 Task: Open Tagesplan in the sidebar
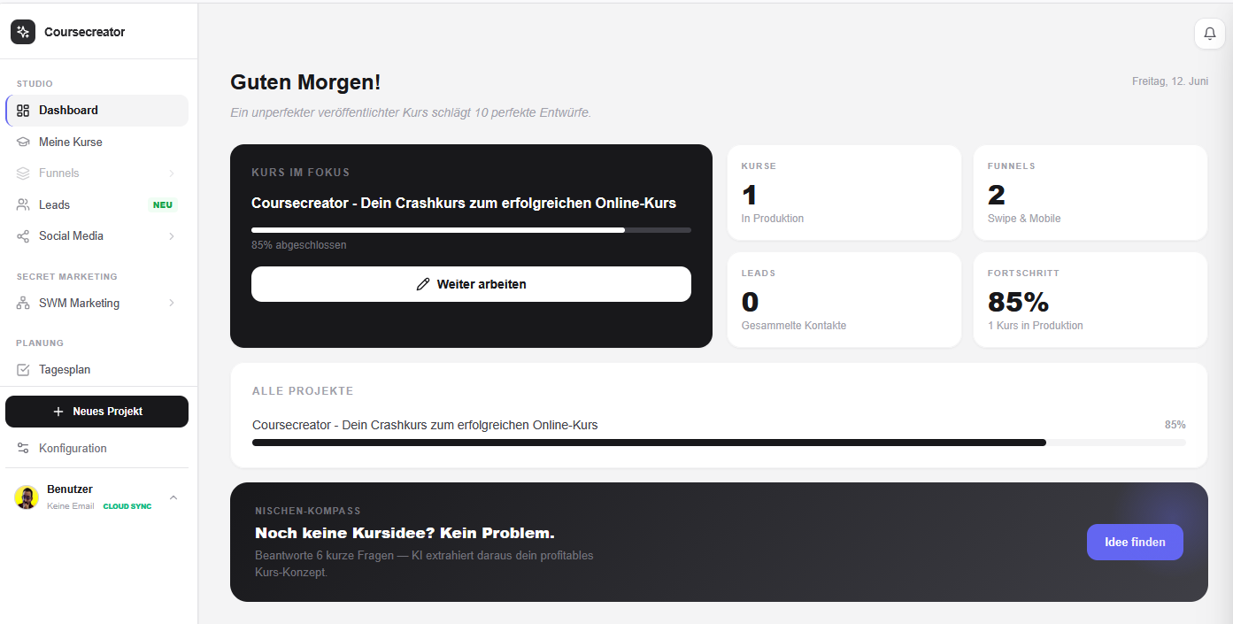point(97,370)
